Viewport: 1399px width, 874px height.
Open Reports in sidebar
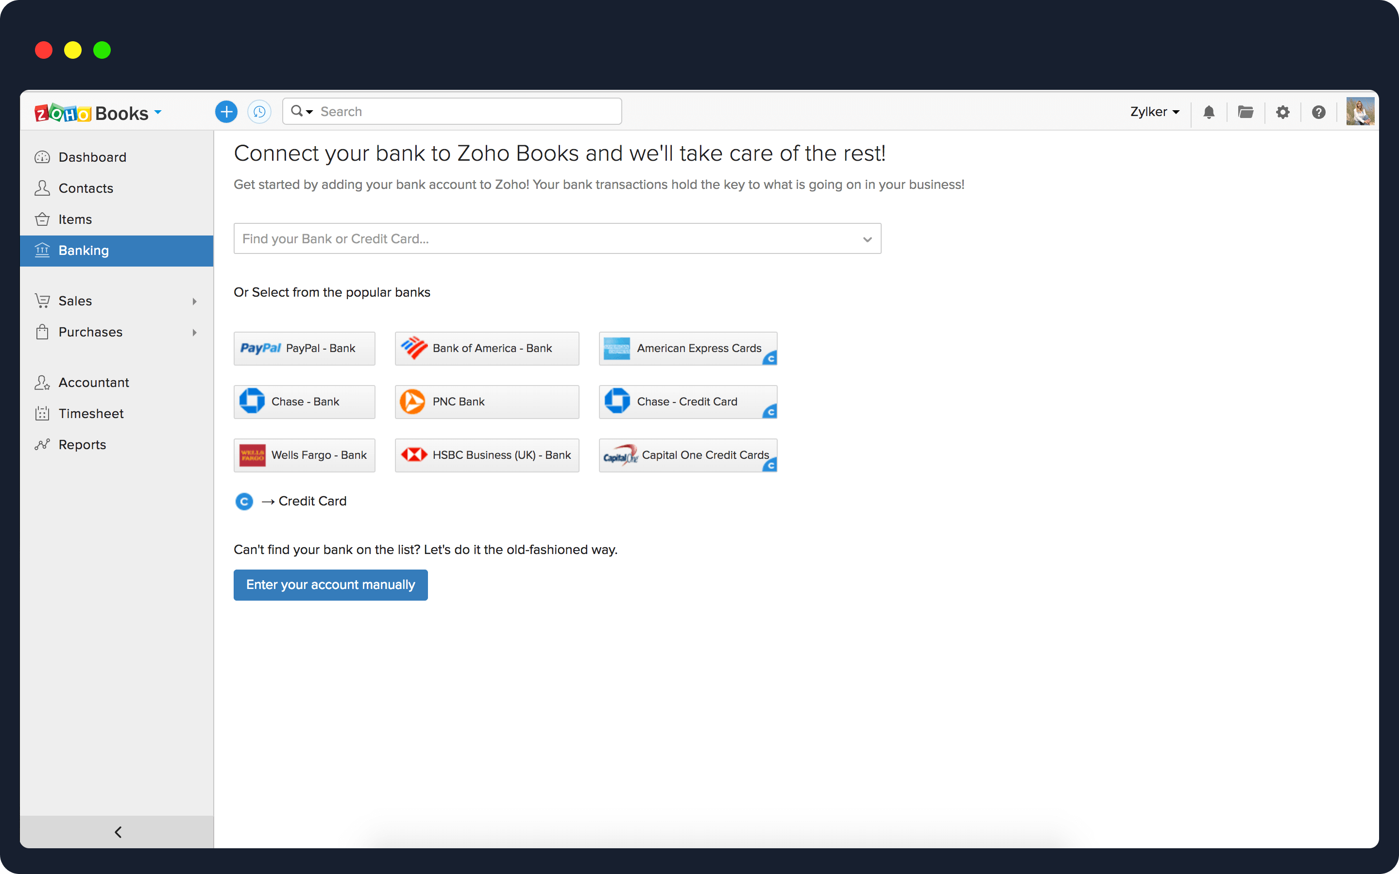[82, 444]
